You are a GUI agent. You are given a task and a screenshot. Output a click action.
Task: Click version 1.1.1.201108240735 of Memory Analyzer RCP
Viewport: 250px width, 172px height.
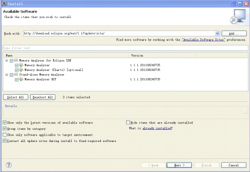(145, 79)
